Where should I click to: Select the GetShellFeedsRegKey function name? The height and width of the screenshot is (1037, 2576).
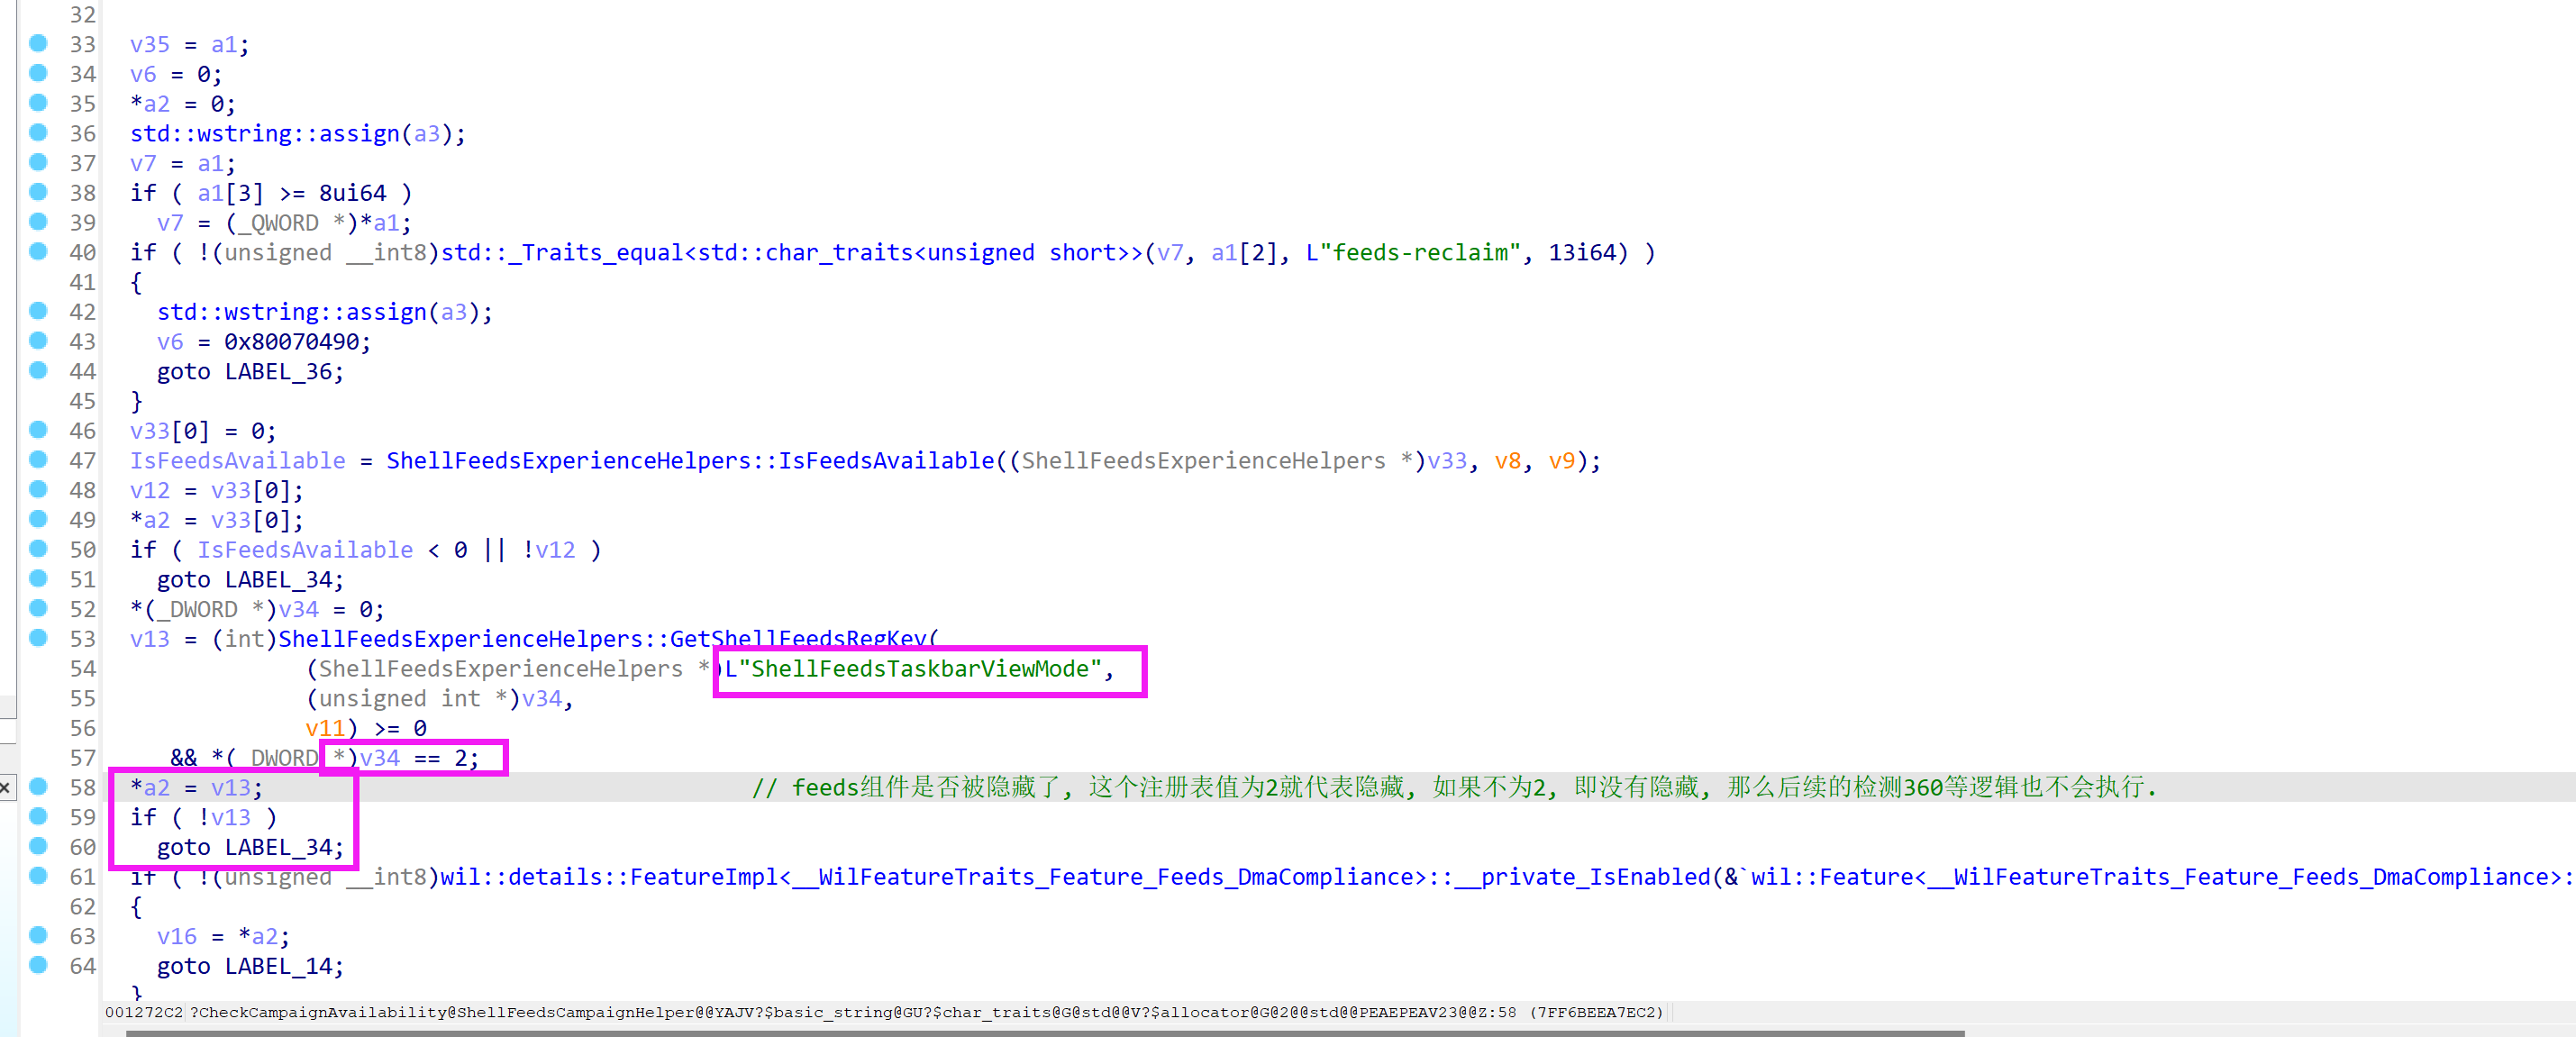pyautogui.click(x=802, y=638)
